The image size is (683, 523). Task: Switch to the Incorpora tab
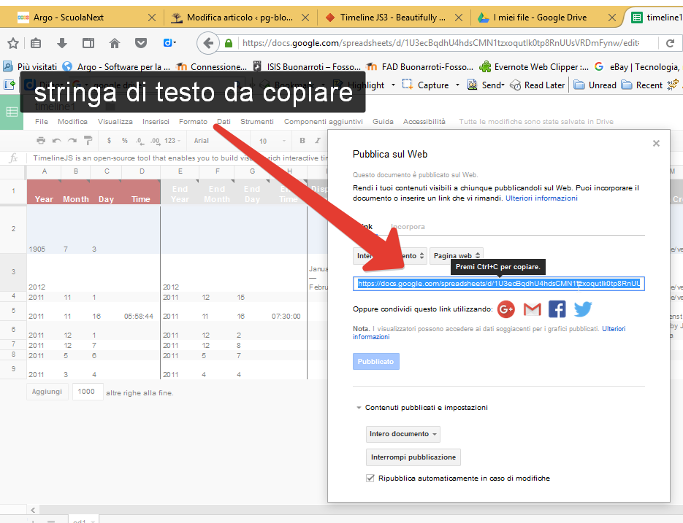pyautogui.click(x=408, y=227)
